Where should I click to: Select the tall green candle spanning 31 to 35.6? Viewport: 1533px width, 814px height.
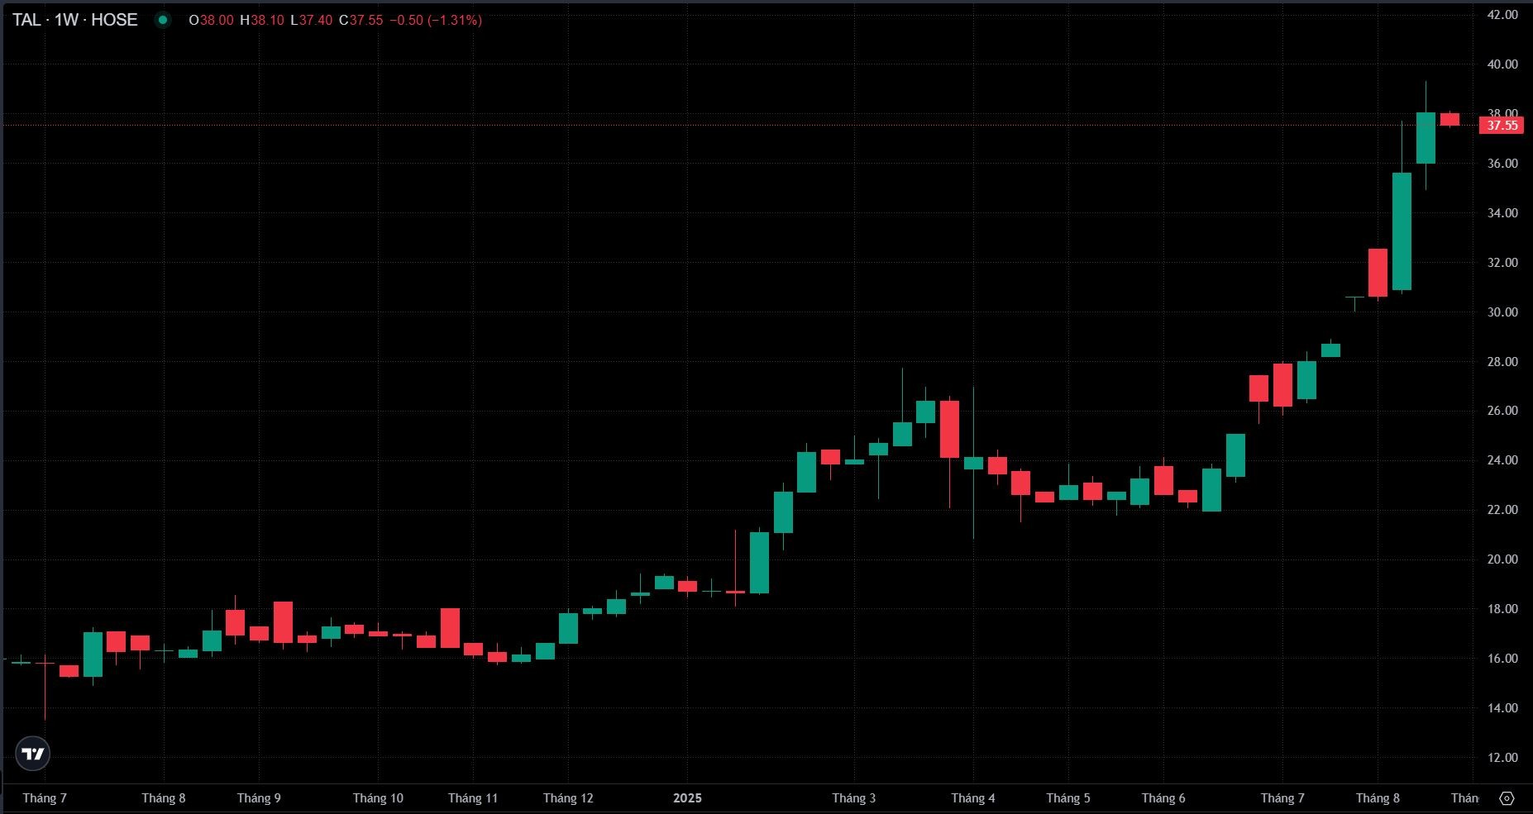click(1402, 231)
